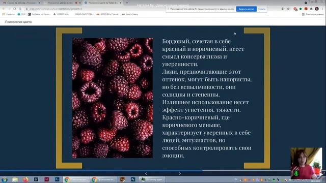This screenshot has width=326, height=183.
Task: Go to the next slide arrow
Action: pyautogui.click(x=180, y=174)
